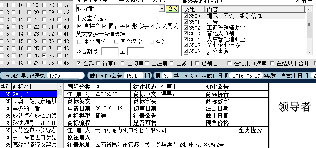The height and width of the screenshot is (148, 316).
Task: Click the 含义 button
Action: point(173,9)
